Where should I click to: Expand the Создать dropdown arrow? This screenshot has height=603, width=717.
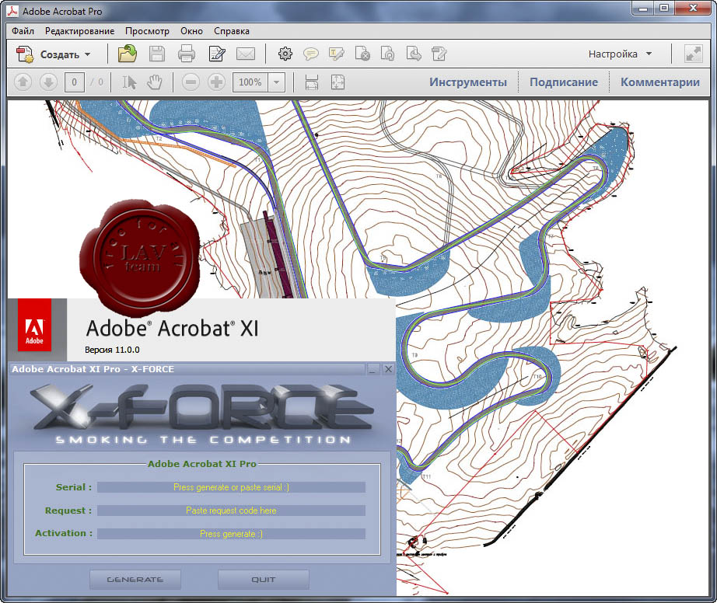87,54
